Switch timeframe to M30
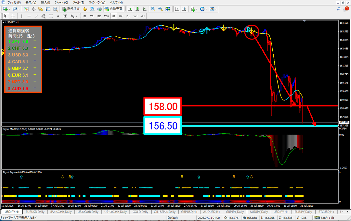The image size is (351, 221). point(106,16)
